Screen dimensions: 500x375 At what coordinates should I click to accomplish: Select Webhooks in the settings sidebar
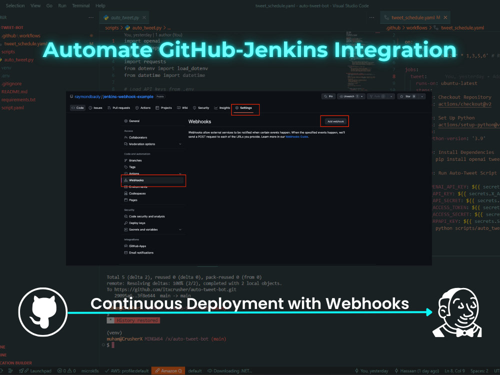[153, 180]
